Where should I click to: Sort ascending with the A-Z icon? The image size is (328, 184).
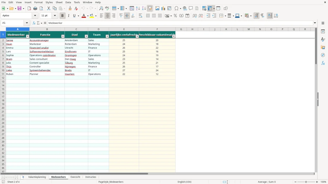point(138,8)
